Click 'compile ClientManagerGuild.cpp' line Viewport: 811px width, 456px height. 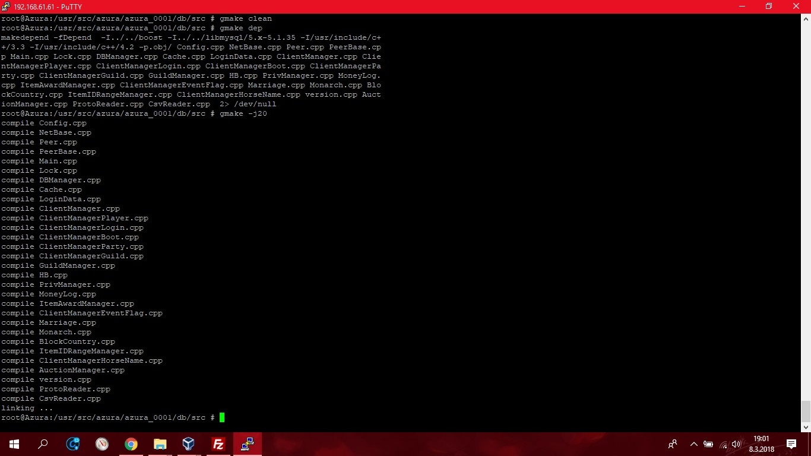72,256
